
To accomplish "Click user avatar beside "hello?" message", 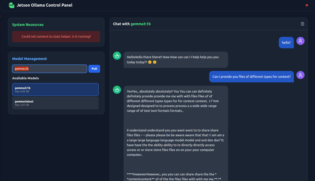I will [x=300, y=41].
